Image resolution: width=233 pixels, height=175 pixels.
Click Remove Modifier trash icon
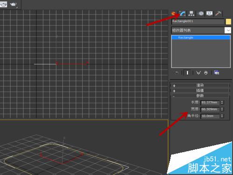(x=206, y=73)
